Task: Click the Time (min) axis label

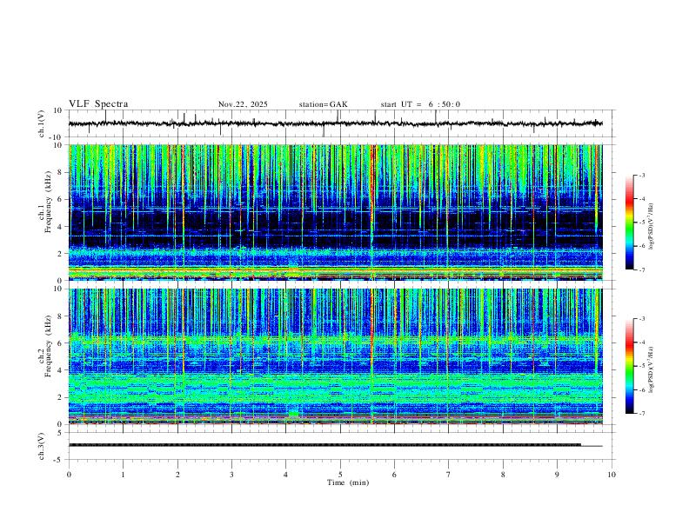Action: [348, 482]
